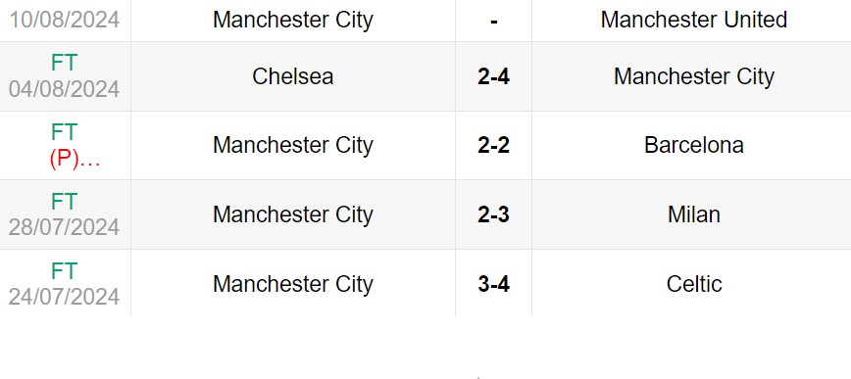Select Manchester City in the Milan row
Viewport: 851px width, 379px height.
point(292,214)
